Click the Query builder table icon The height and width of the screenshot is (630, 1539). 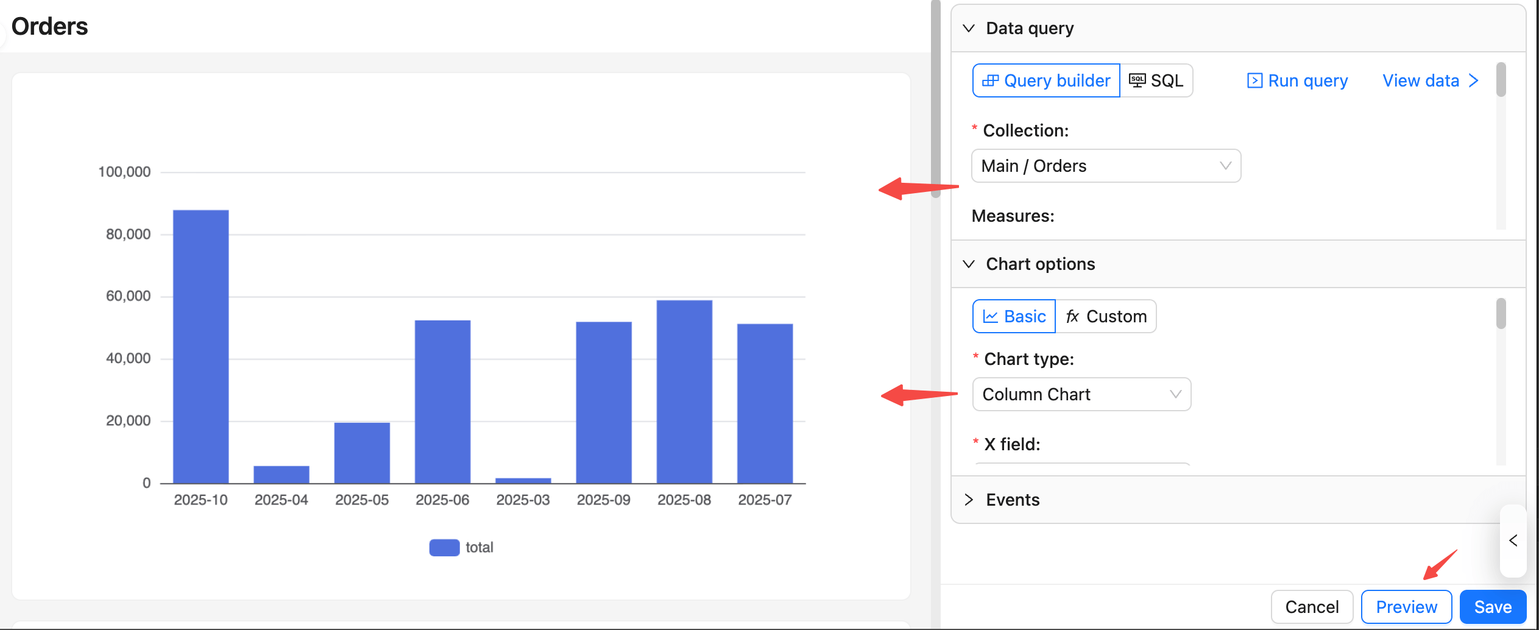click(990, 80)
